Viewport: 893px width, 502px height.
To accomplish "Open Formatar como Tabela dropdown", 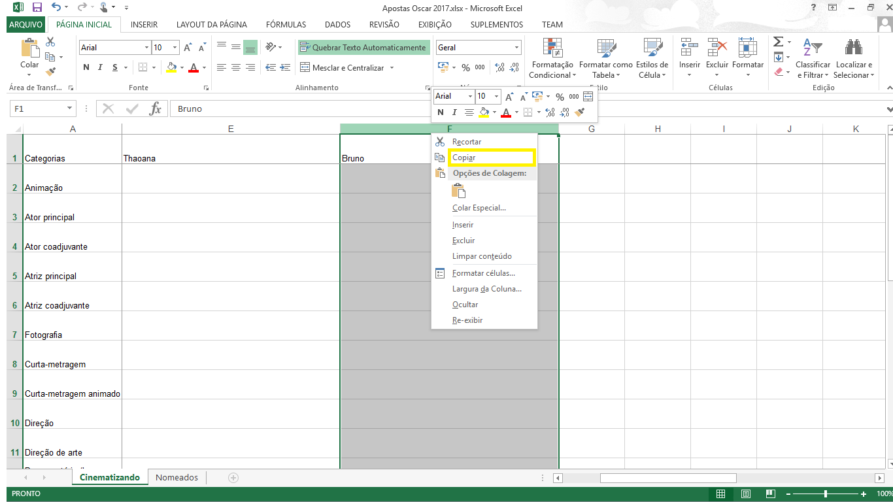I will coord(605,59).
